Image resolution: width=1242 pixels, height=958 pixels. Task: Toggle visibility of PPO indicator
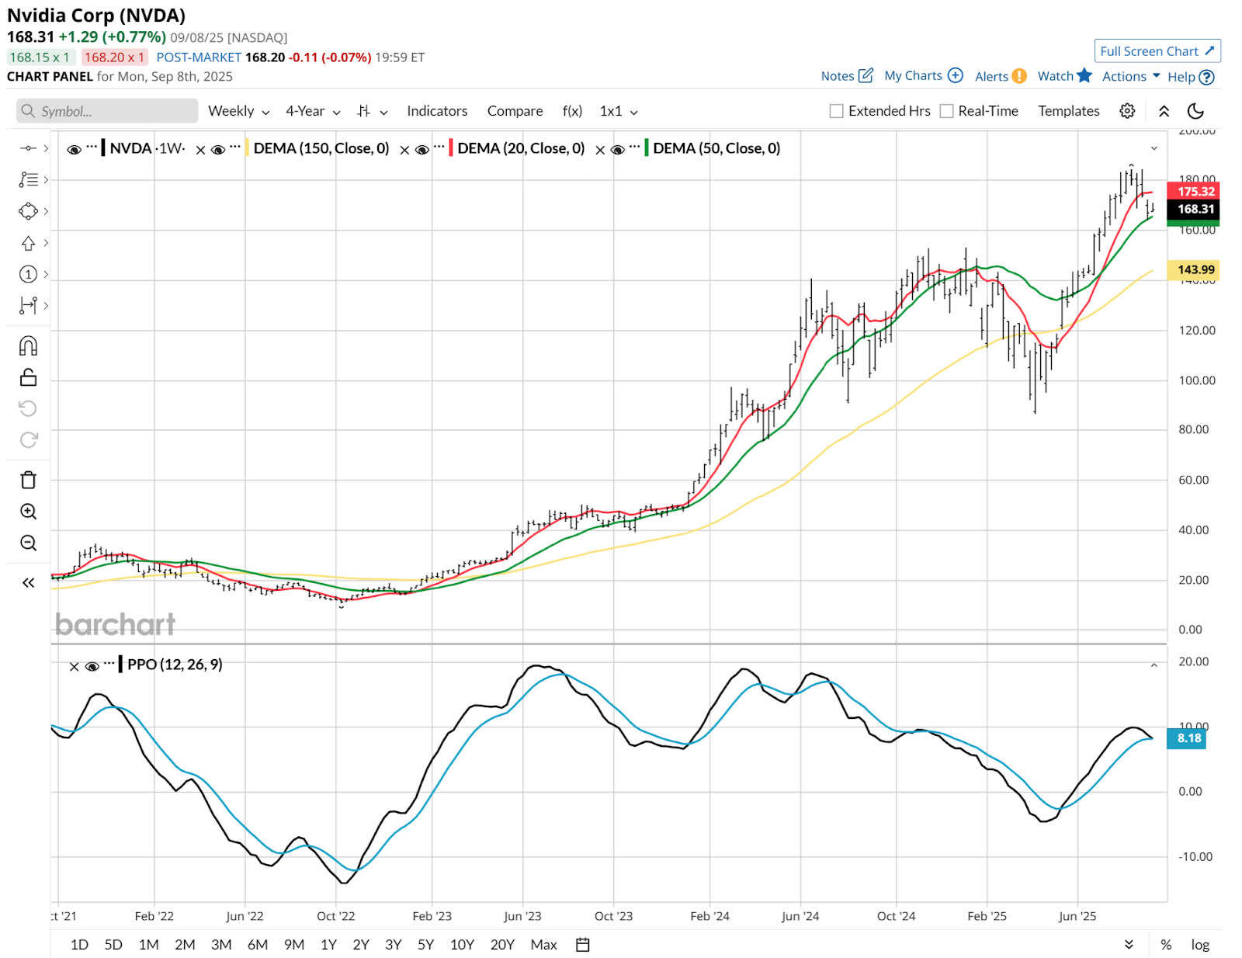click(92, 666)
